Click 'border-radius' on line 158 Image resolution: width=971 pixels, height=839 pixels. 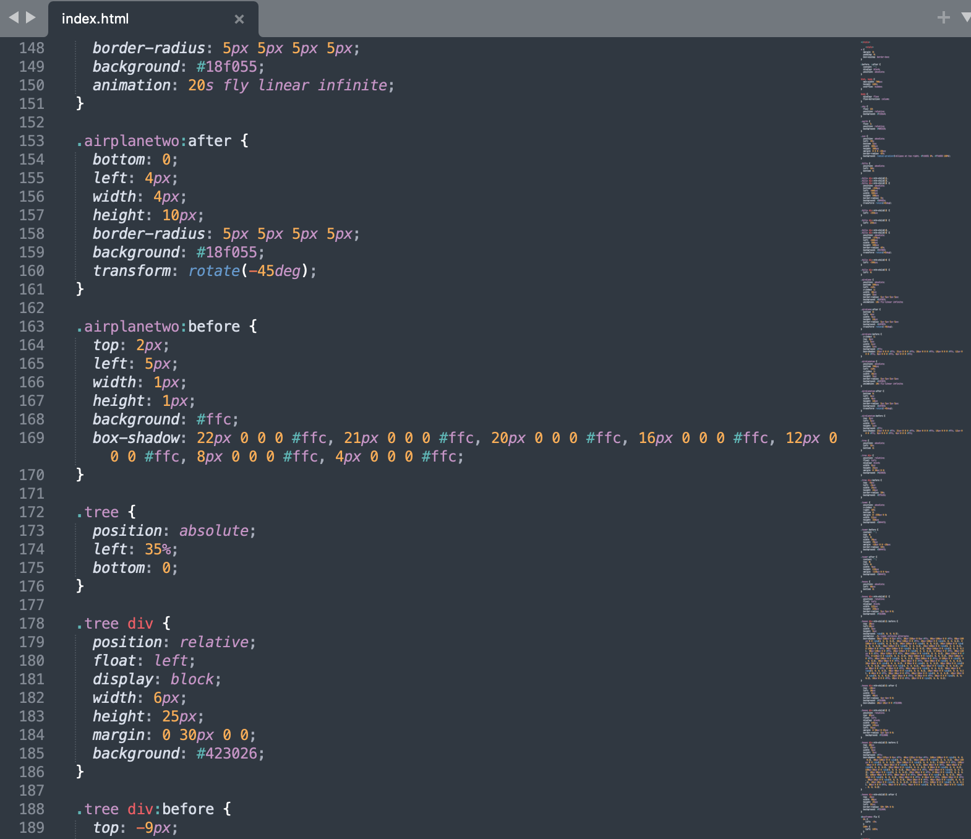(x=148, y=234)
